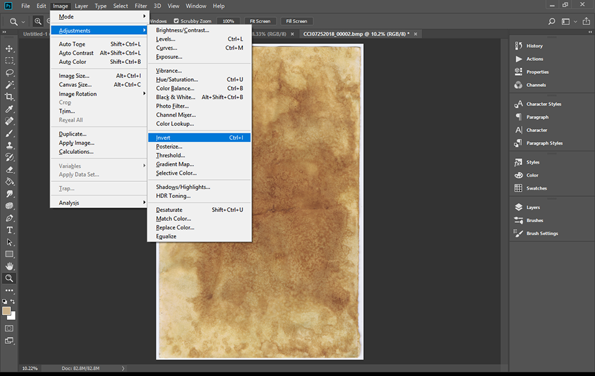Open the History panel
The width and height of the screenshot is (595, 376).
534,46
